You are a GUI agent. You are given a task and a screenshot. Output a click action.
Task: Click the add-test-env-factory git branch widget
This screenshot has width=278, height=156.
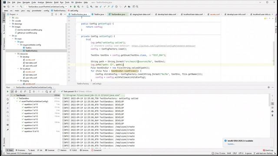coord(263,153)
